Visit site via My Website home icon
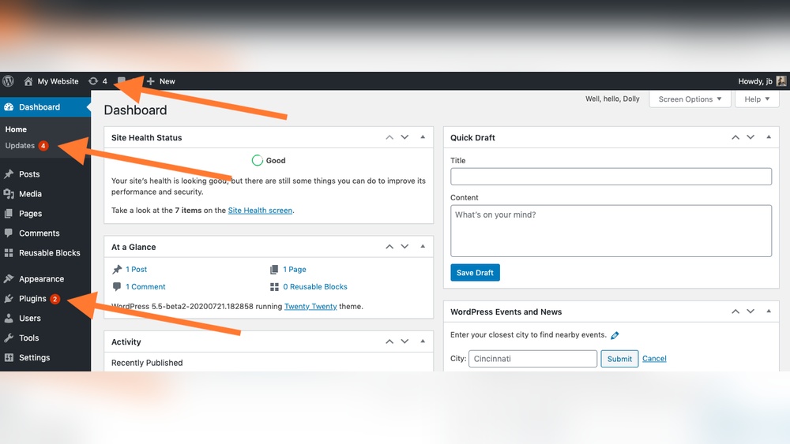The height and width of the screenshot is (444, 790). click(28, 81)
